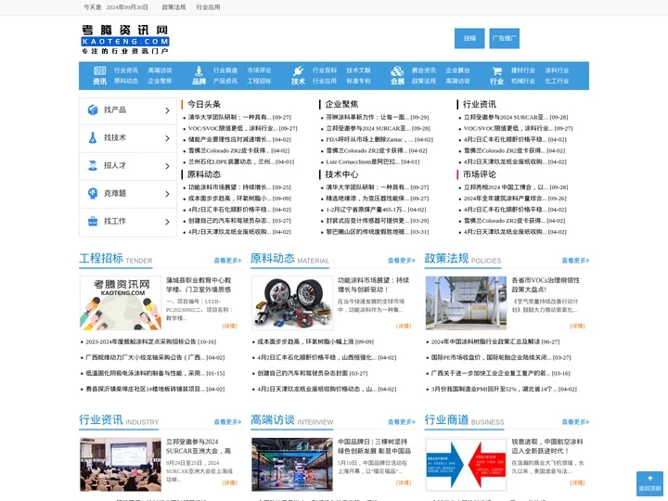Click the 品牌 brand icon in the nav bar

pyautogui.click(x=199, y=71)
